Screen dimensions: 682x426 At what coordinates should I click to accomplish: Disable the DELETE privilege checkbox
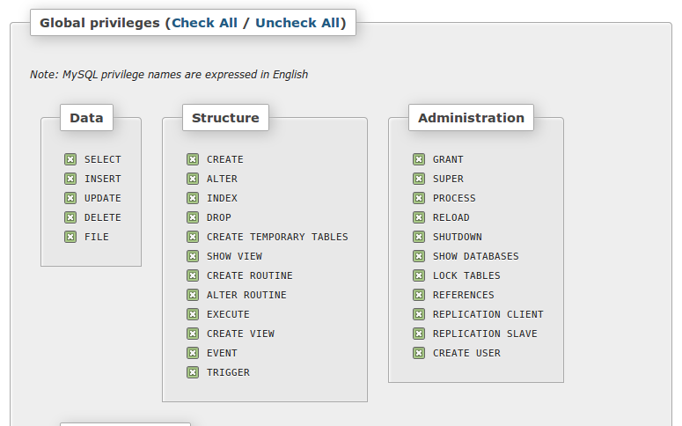pos(70,217)
